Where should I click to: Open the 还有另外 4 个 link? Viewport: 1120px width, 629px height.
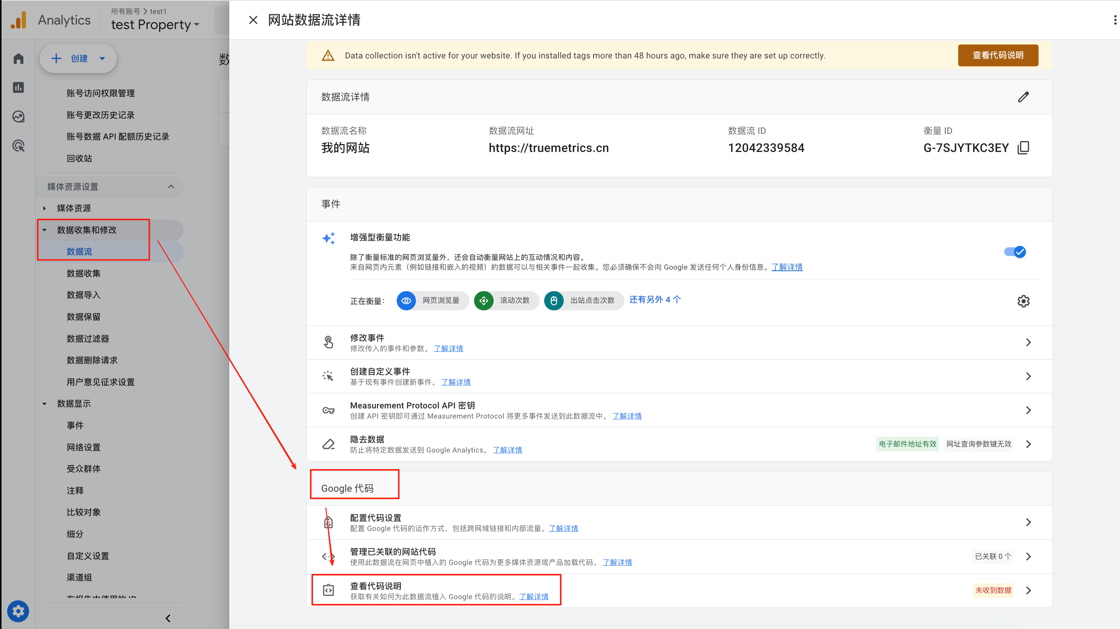pyautogui.click(x=655, y=299)
